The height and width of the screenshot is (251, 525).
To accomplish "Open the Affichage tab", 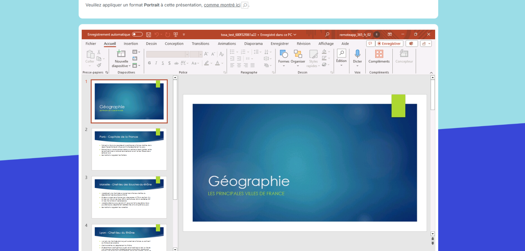I will [x=326, y=44].
